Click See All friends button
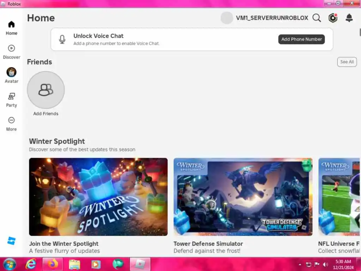361x271 pixels. tap(347, 62)
